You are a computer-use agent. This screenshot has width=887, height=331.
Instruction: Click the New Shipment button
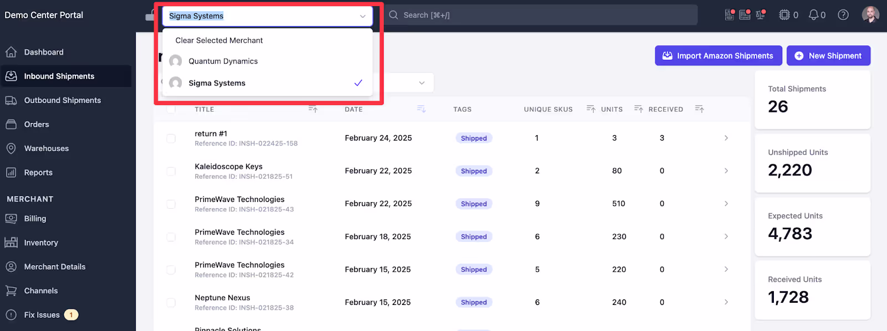(828, 55)
